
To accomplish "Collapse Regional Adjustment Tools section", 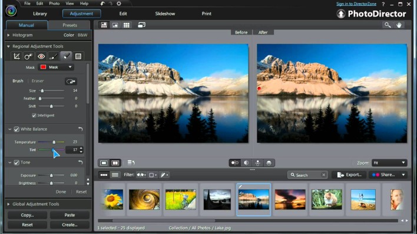I will 8,46.
